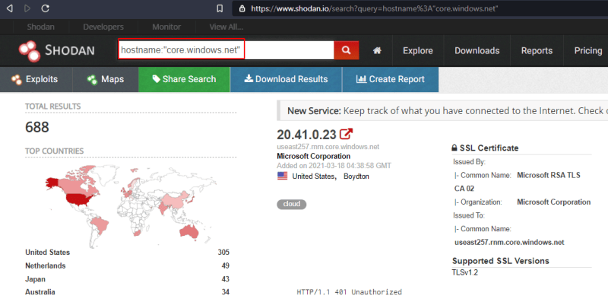This screenshot has width=608, height=299.
Task: Click the United States flag icon
Action: 282,176
